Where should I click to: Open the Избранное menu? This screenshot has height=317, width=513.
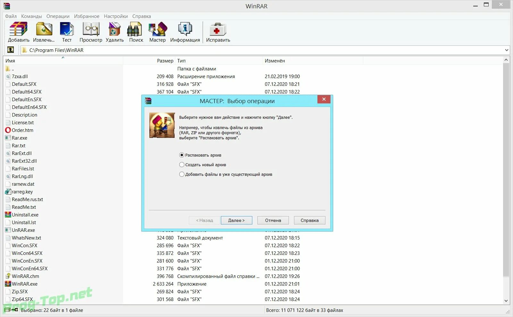point(87,16)
